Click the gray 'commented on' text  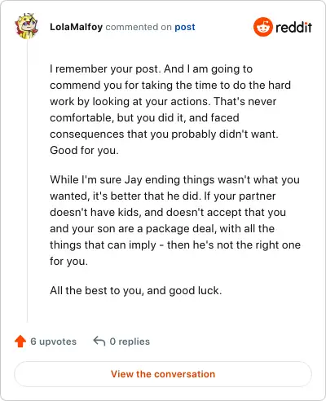click(x=139, y=27)
